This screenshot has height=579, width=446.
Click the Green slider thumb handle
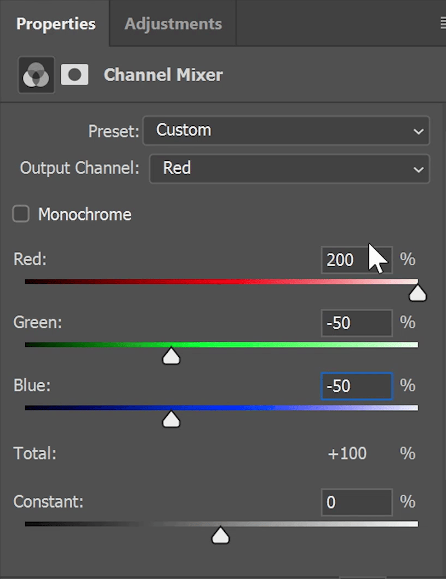pyautogui.click(x=171, y=356)
